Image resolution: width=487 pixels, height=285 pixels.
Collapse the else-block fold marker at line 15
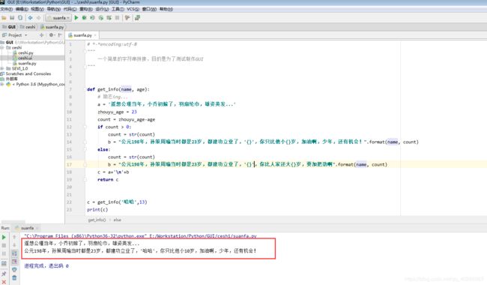point(85,149)
